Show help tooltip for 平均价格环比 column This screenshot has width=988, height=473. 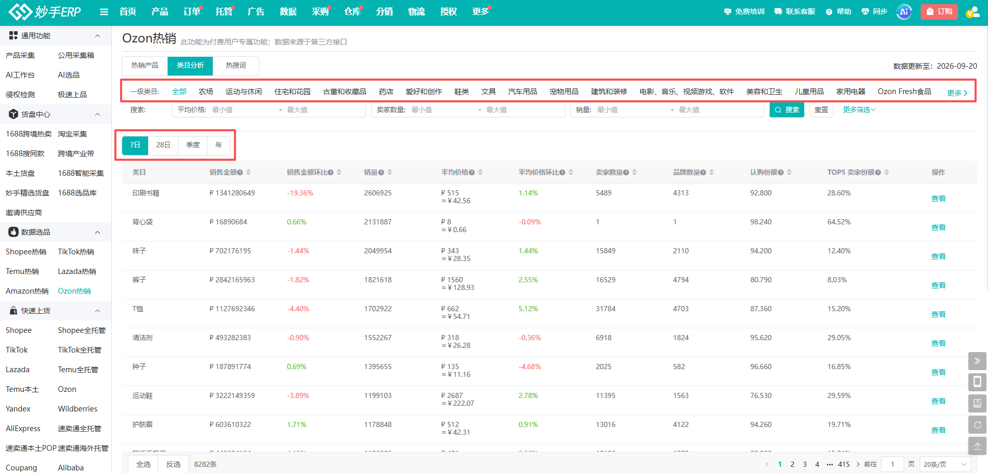562,173
